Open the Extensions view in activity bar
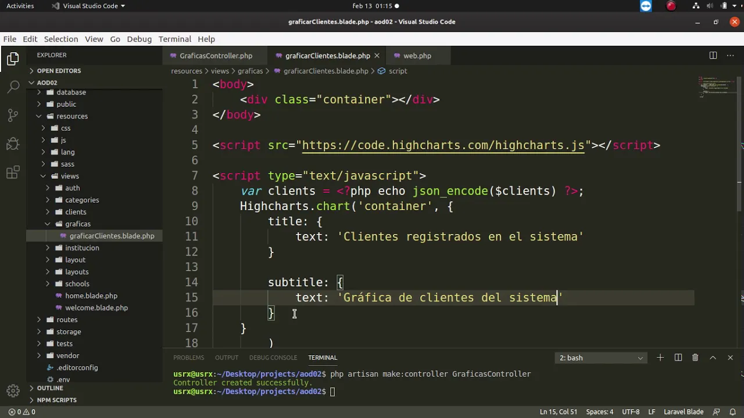Viewport: 744px width, 418px height. coord(13,172)
